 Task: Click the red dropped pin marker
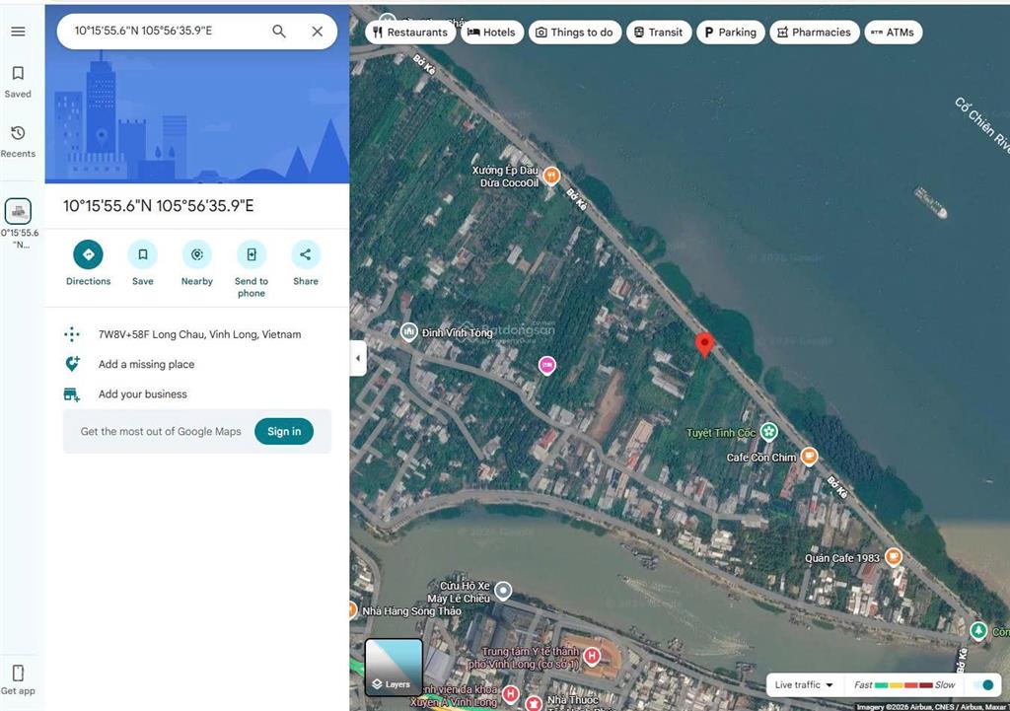click(704, 344)
